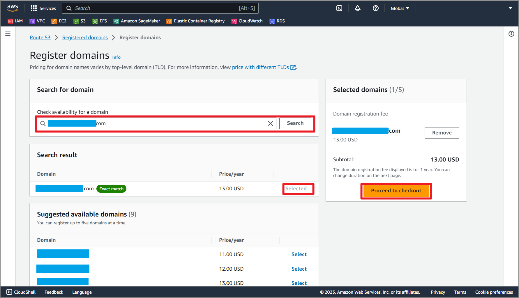Click the domain availability input field
The width and height of the screenshot is (519, 298).
point(157,123)
